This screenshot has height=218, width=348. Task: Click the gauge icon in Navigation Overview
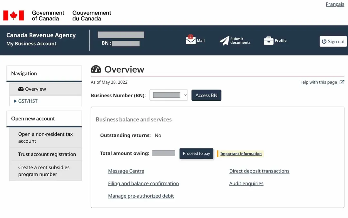point(21,89)
